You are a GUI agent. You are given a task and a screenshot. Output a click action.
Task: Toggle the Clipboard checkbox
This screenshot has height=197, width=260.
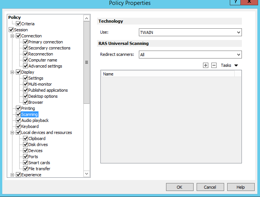click(25, 139)
